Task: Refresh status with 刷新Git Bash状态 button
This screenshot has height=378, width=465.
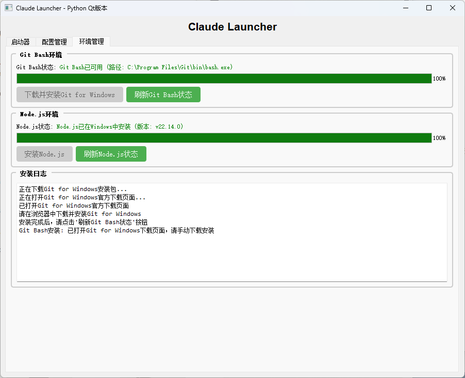Action: click(163, 94)
